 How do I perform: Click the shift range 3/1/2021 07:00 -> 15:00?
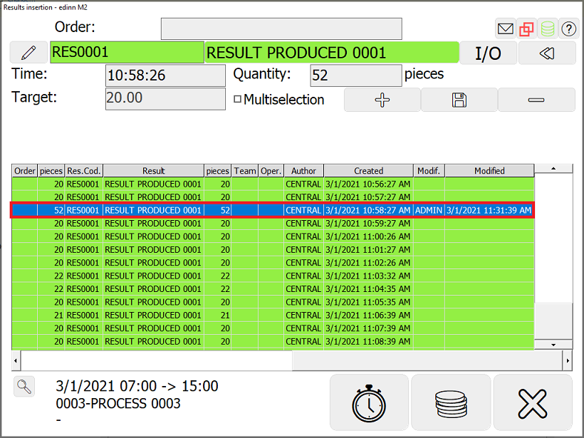(137, 386)
